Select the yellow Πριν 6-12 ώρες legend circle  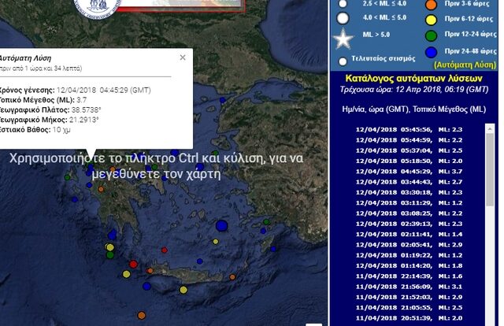[x=431, y=20]
